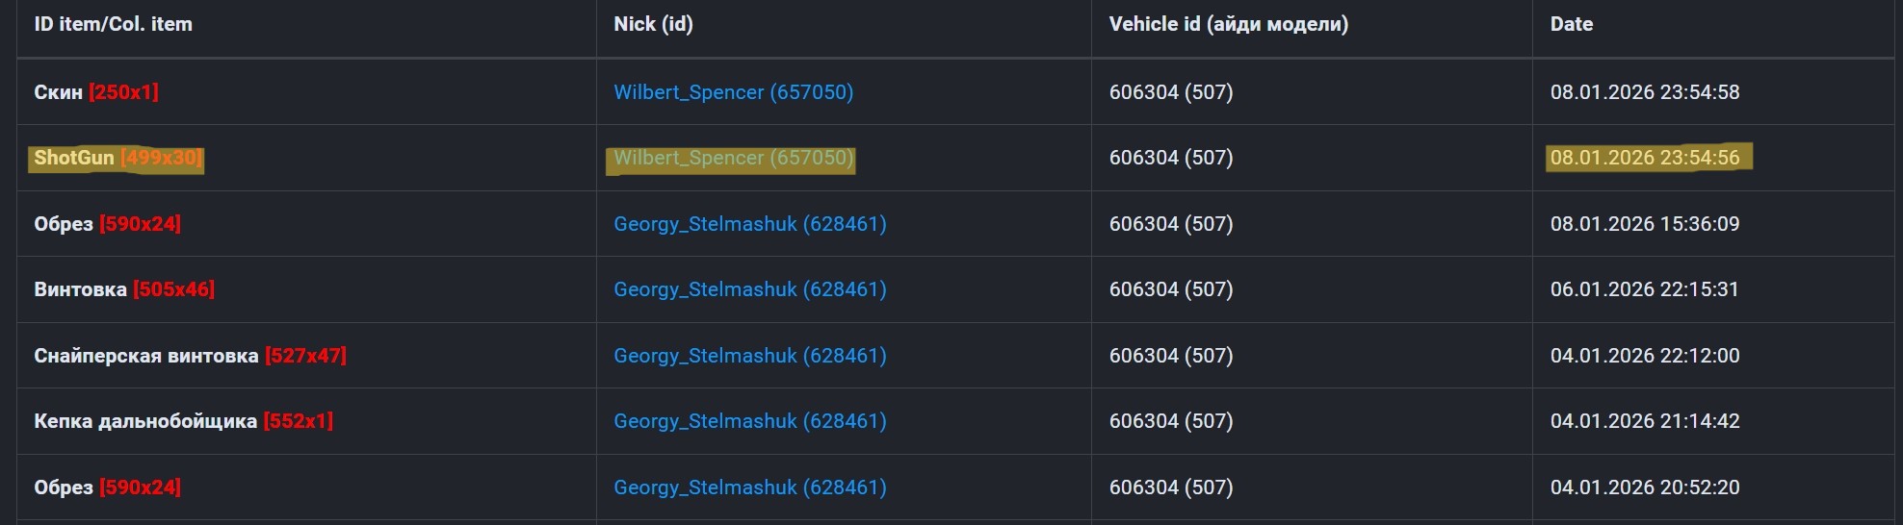Follow Georgy_Stelmashuk link beside Снайперская винтовка
This screenshot has width=1903, height=525.
point(749,356)
